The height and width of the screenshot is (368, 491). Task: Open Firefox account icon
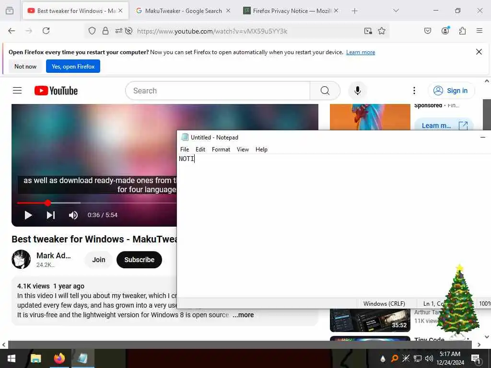point(445,31)
